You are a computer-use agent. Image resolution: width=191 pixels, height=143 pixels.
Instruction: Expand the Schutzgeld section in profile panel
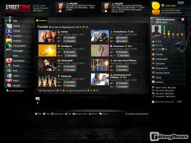(168, 59)
